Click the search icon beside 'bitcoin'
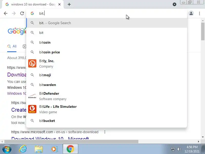205x154 pixels. (32, 42)
